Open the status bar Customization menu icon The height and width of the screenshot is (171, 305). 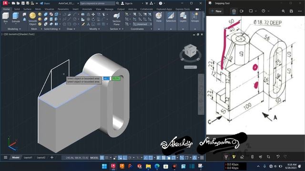(x=202, y=158)
